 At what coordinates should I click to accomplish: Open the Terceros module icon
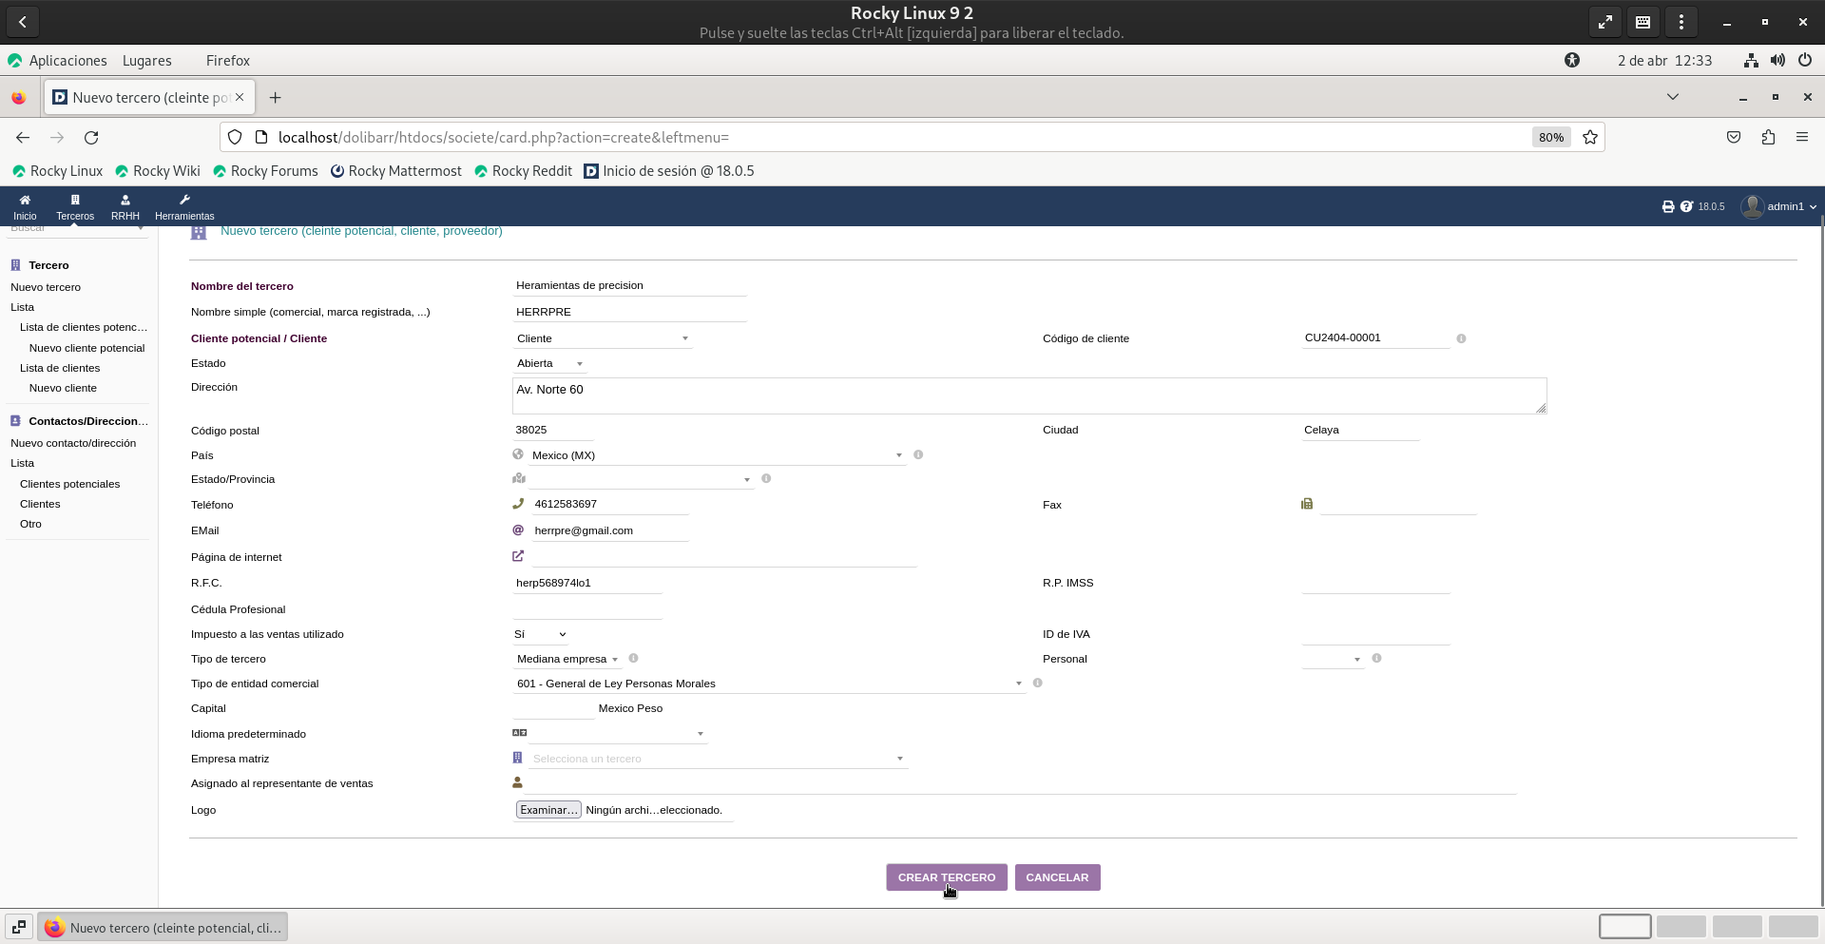[75, 201]
